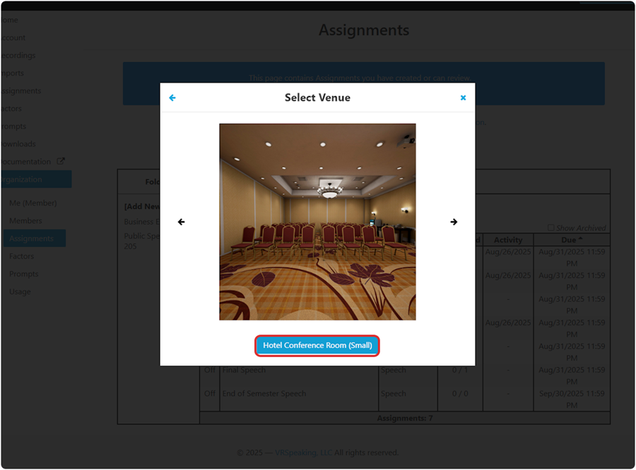636x470 pixels.
Task: Click the Sep/30/2025 11:59 PM due date
Action: (x=572, y=399)
